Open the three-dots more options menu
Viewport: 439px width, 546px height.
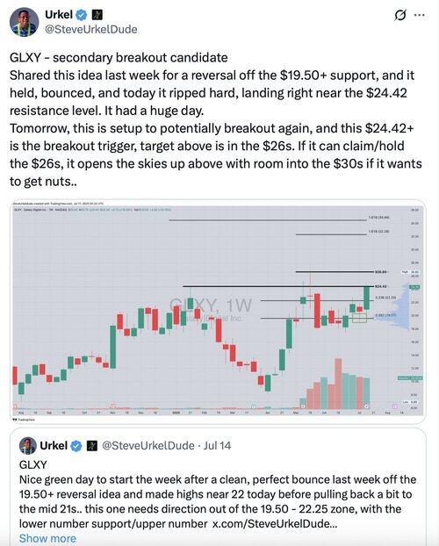419,15
